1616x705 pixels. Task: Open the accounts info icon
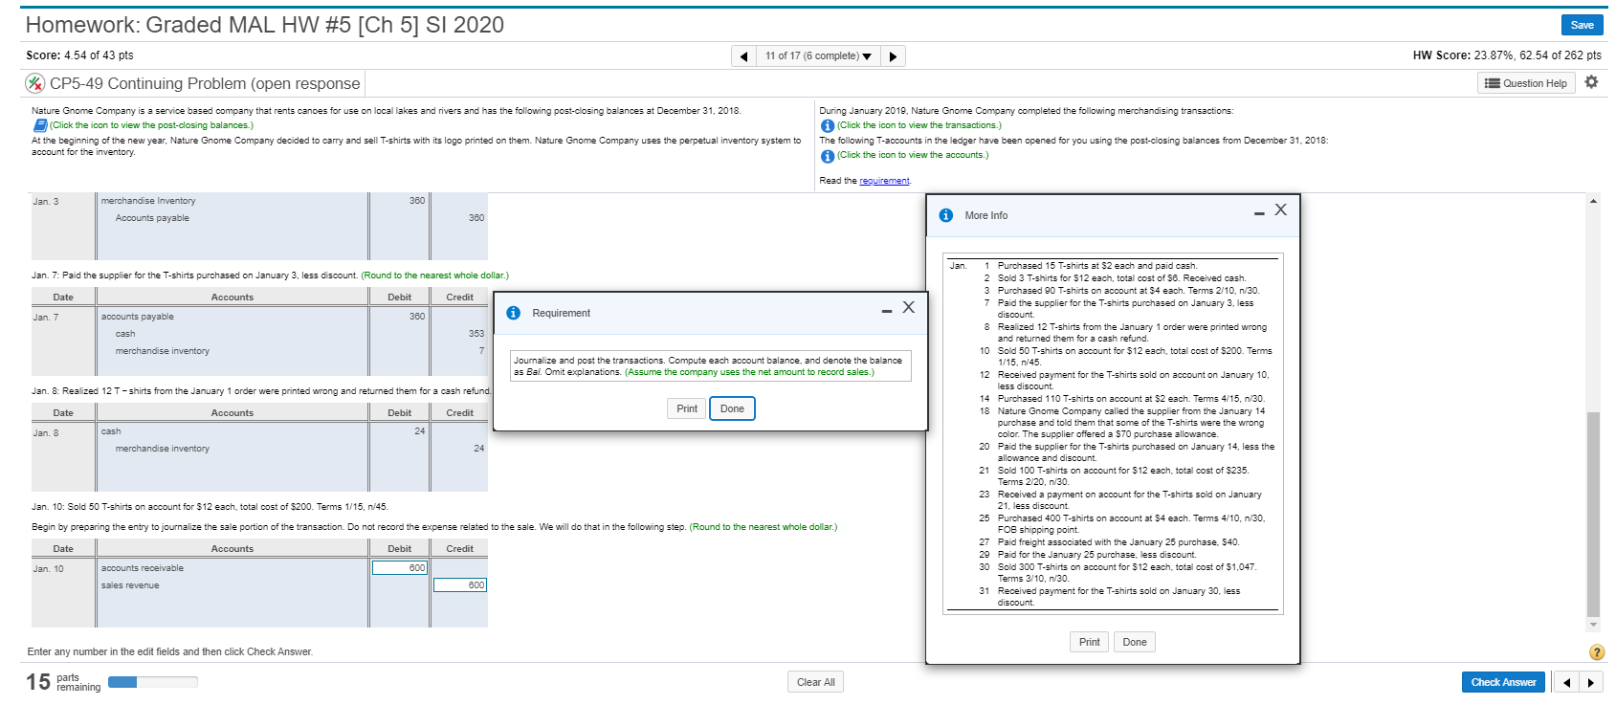pyautogui.click(x=828, y=156)
